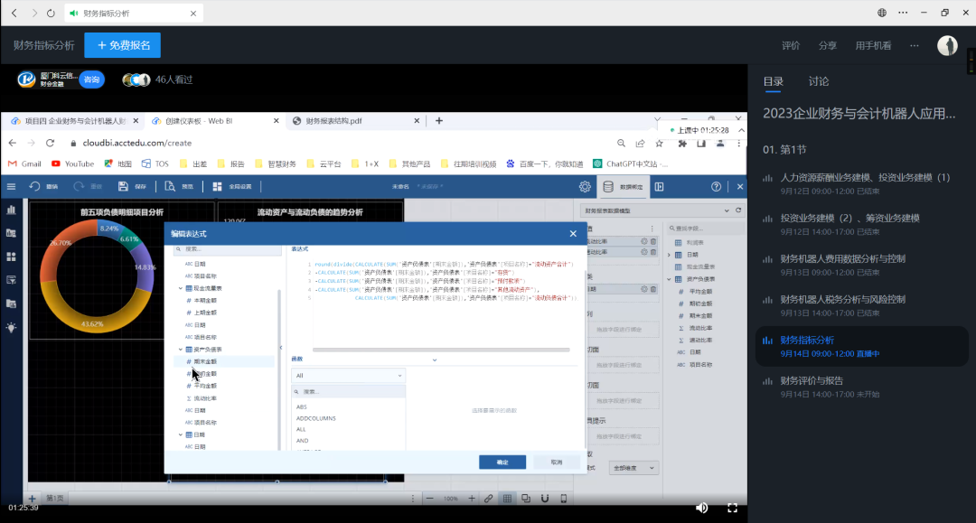Screen dimensions: 976x523
Task: Click 评价 in the top header
Action: [791, 45]
